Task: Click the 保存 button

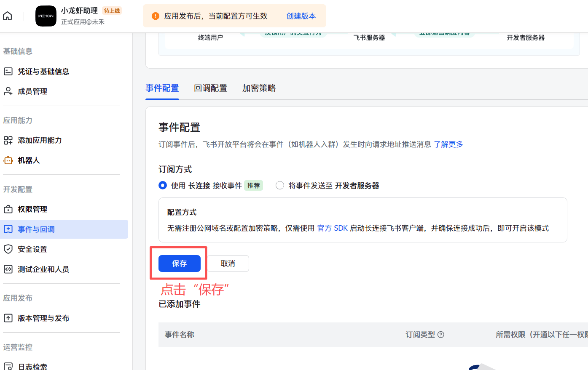Action: pos(179,263)
